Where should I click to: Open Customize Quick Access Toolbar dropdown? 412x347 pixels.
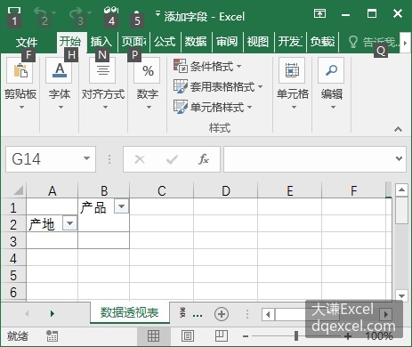tap(158, 13)
